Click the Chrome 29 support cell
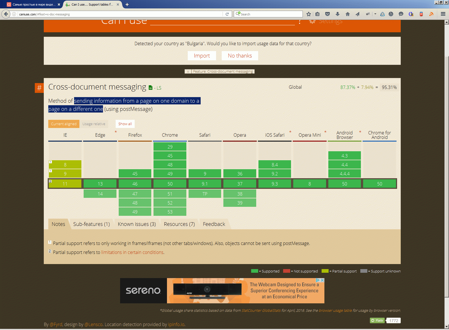 (170, 146)
